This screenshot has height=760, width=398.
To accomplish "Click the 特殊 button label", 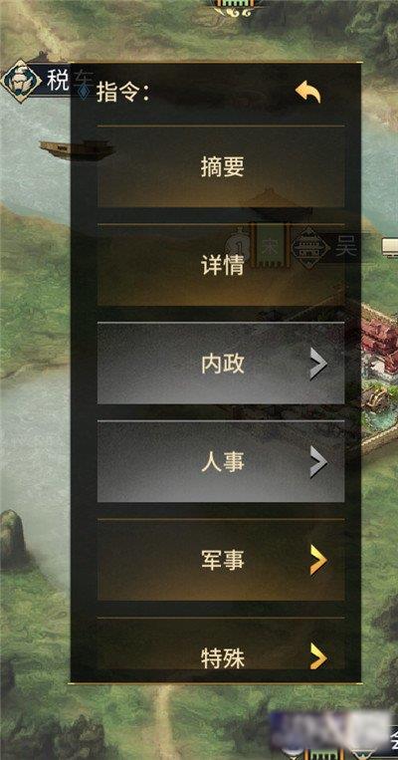I will (223, 658).
